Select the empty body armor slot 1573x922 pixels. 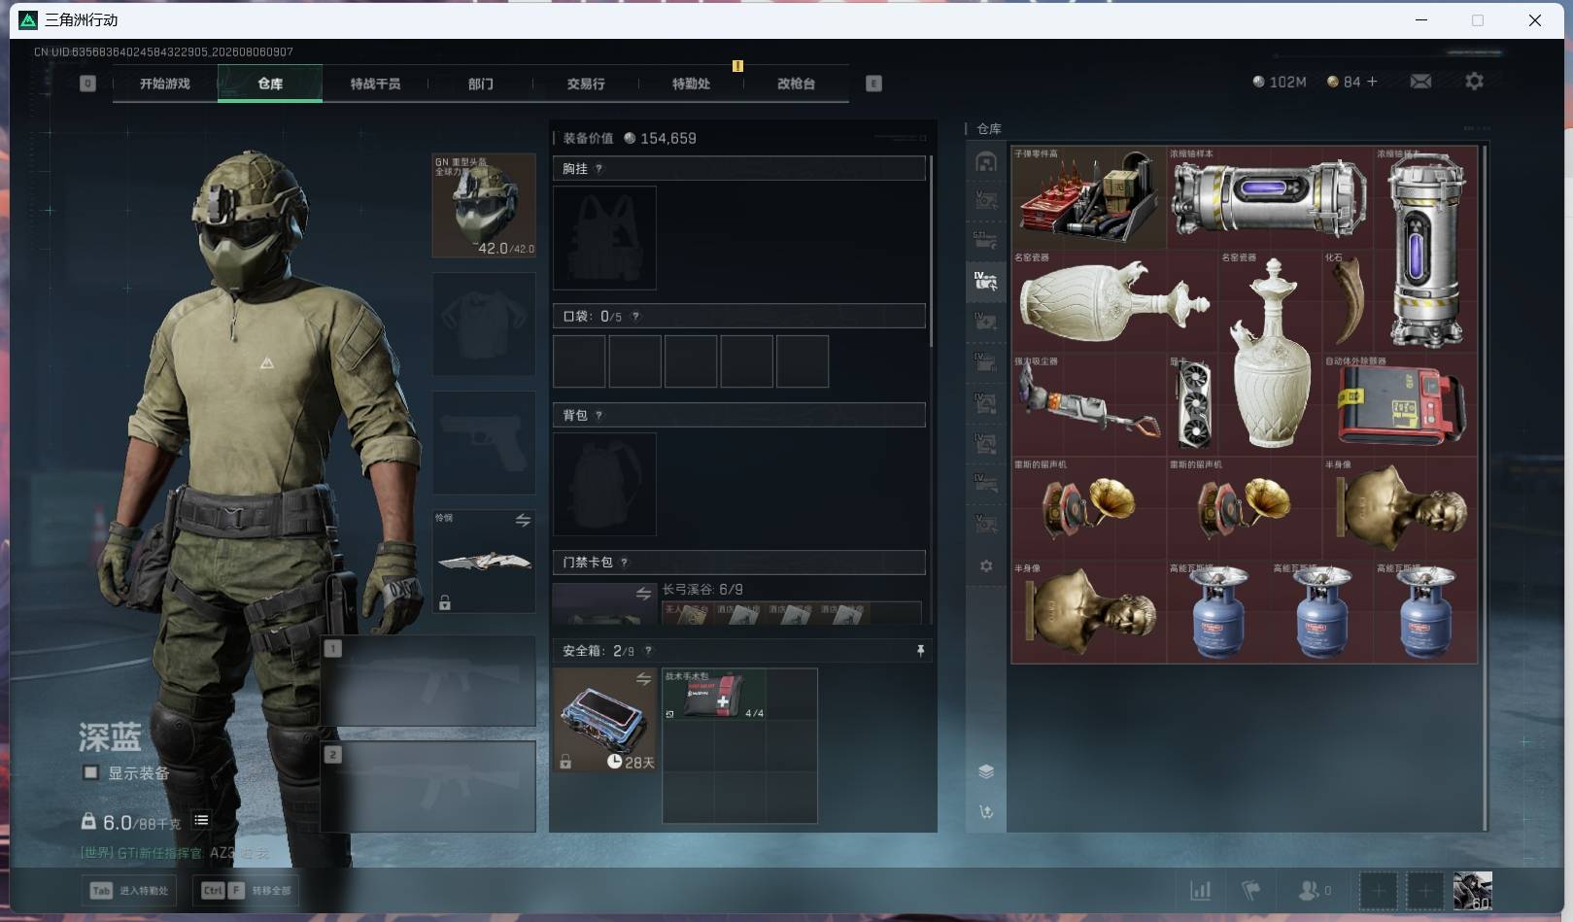point(484,324)
